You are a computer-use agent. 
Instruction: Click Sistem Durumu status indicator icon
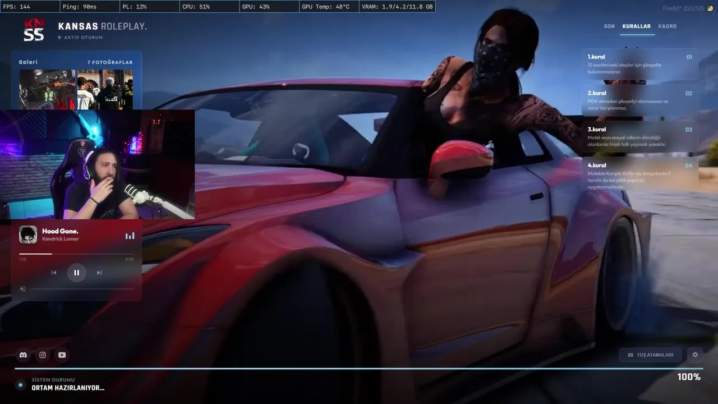pyautogui.click(x=21, y=384)
